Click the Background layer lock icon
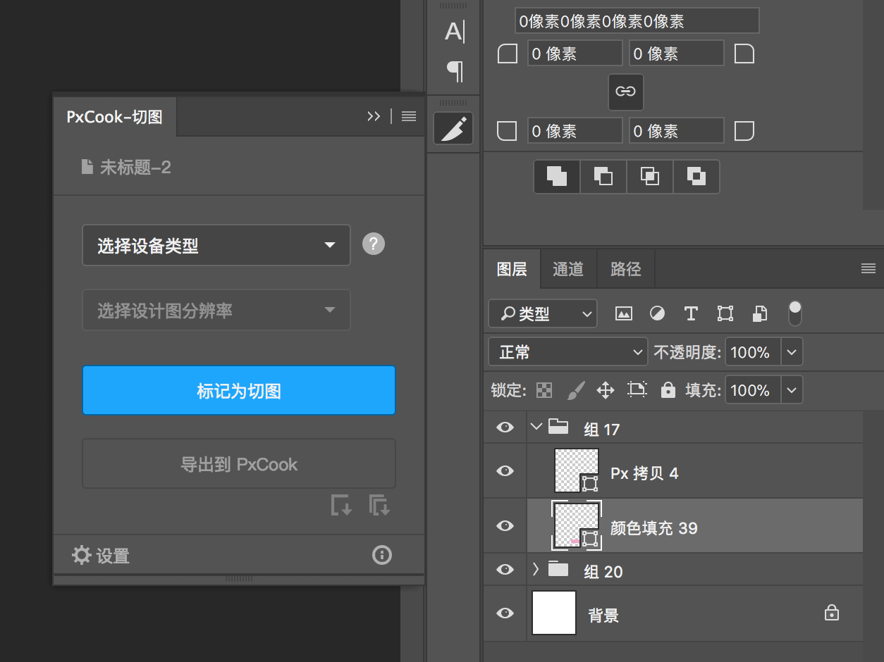884x662 pixels. click(832, 613)
